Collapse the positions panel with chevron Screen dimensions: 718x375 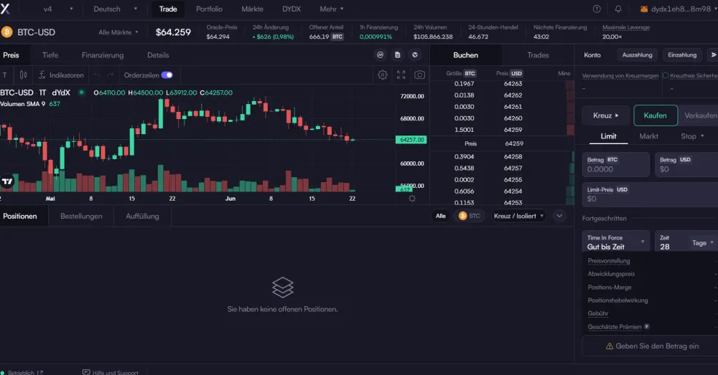(x=559, y=216)
